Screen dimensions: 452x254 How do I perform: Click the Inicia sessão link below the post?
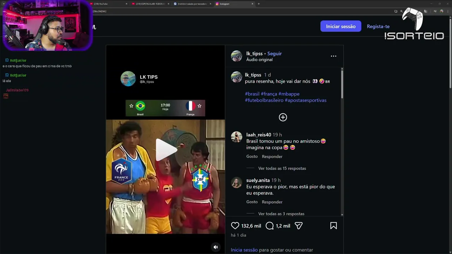(244, 250)
